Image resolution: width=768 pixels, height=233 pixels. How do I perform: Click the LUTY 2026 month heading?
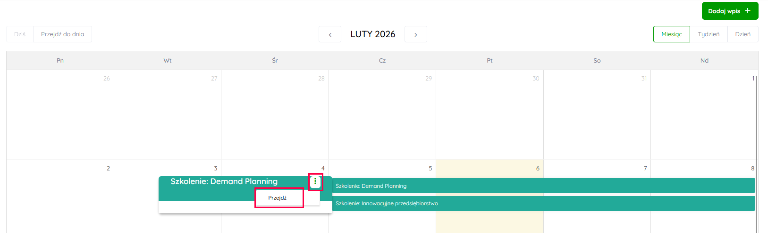tap(373, 34)
